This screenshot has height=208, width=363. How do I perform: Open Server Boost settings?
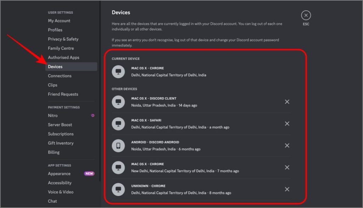click(60, 125)
